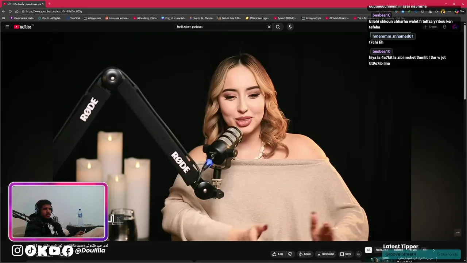Show more filter chips with right chevron
Image resolution: width=467 pixels, height=263 pixels.
pyautogui.click(x=434, y=250)
